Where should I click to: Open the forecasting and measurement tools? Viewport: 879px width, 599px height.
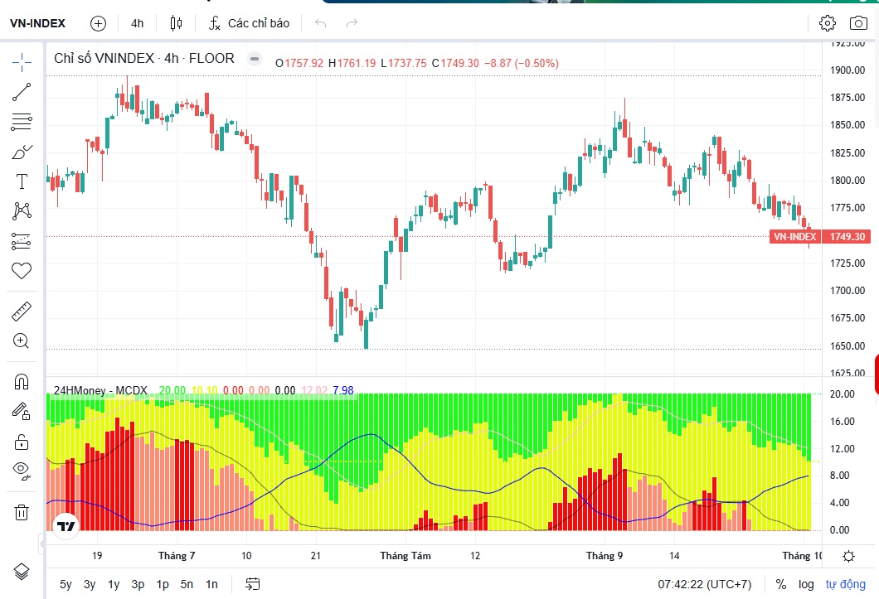[x=22, y=241]
